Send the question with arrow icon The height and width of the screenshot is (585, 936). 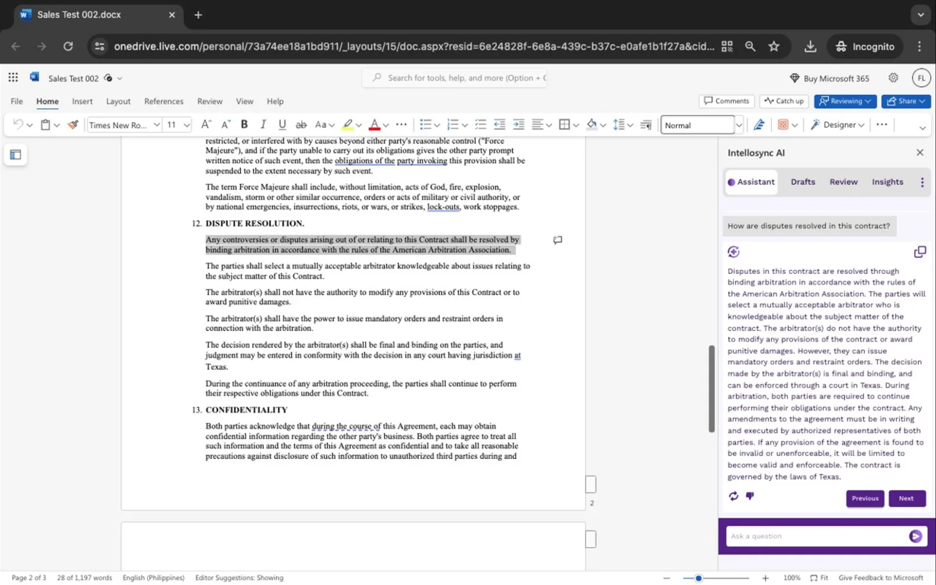916,536
